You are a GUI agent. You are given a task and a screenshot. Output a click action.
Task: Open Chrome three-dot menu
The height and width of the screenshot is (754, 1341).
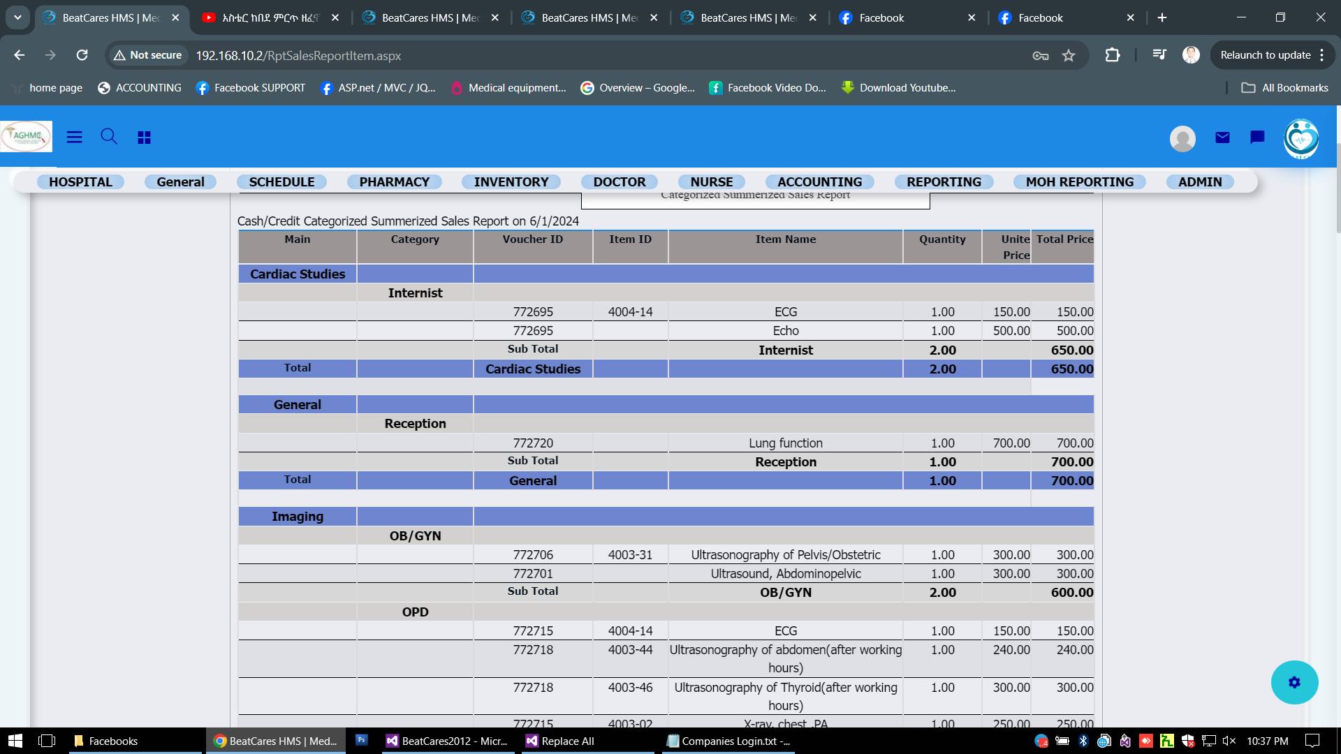click(x=1322, y=55)
